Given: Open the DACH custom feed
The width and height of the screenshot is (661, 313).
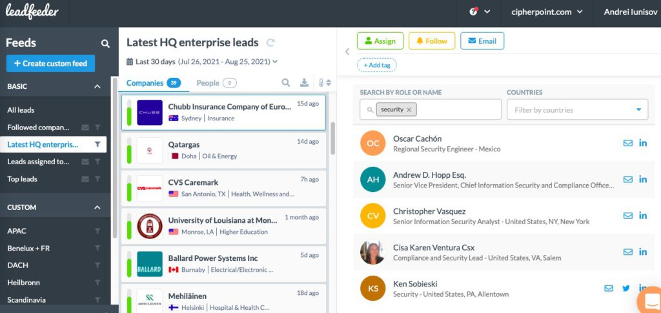Looking at the screenshot, I should pos(16,265).
